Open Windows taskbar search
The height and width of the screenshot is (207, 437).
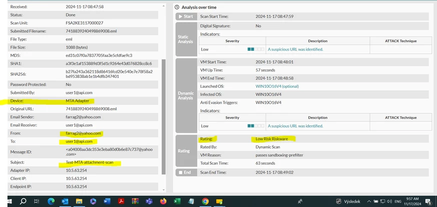(x=23, y=202)
